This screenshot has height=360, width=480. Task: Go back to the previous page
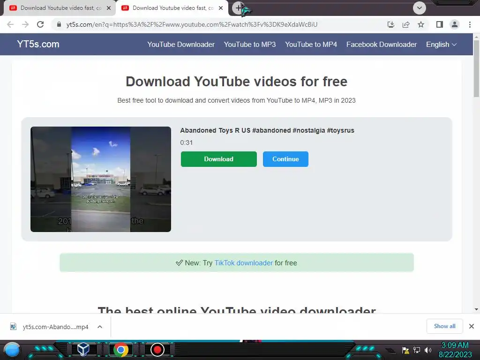click(x=10, y=24)
